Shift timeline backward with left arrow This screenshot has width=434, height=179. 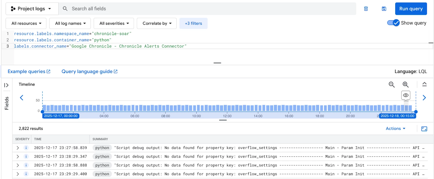coord(21,98)
